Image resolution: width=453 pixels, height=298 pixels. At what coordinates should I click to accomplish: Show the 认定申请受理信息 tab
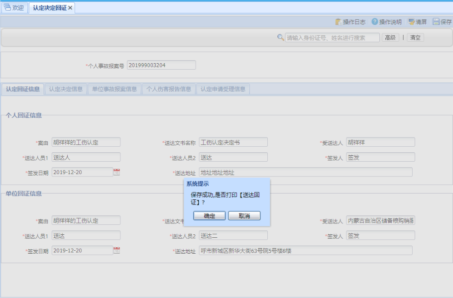[223, 89]
